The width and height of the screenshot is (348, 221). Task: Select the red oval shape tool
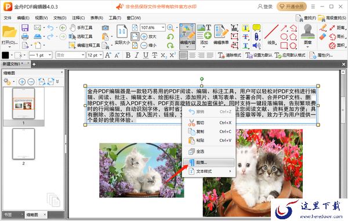[284, 36]
